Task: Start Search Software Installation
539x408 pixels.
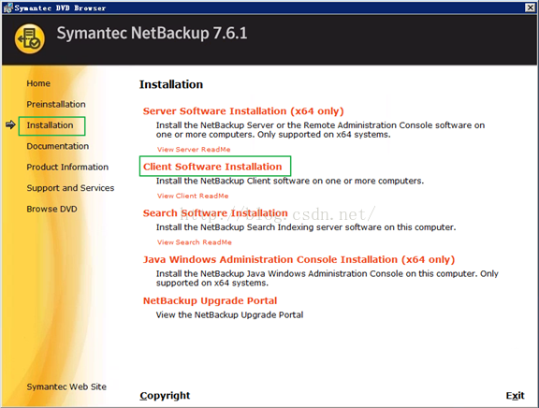Action: click(x=215, y=213)
